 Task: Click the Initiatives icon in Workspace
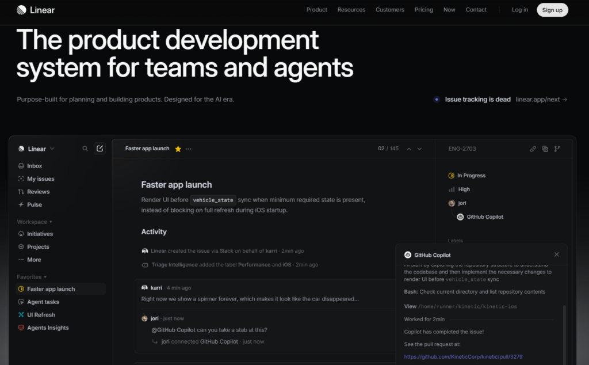point(21,234)
